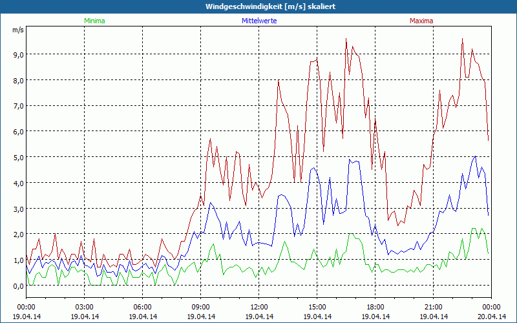Click the 8,0 y-axis value

(19, 80)
